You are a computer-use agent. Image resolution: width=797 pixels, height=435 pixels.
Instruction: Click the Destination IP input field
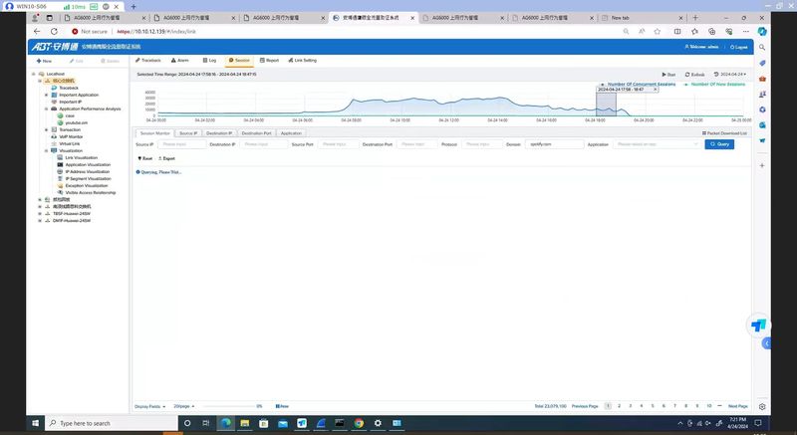click(x=263, y=144)
